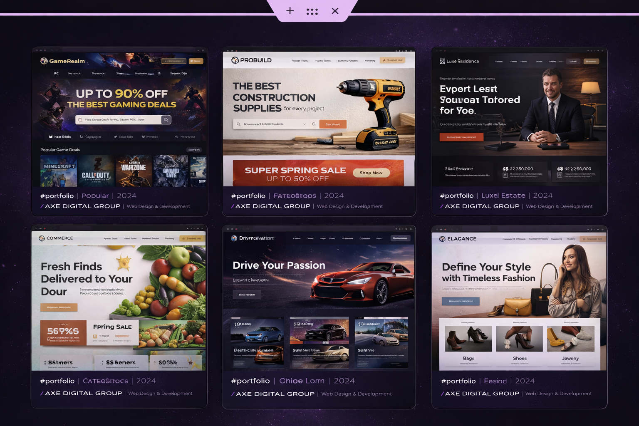The height and width of the screenshot is (426, 639).
Task: Click the X icon in top tab
Action: coord(335,11)
